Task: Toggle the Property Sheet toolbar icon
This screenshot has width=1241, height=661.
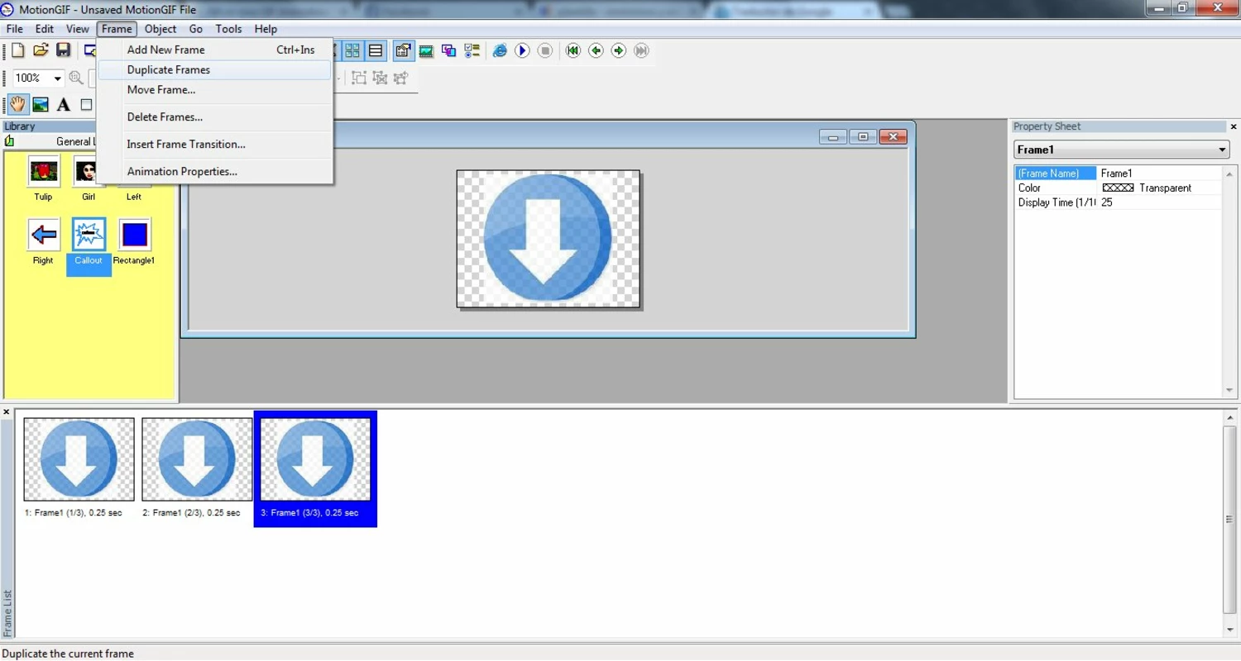Action: click(403, 50)
